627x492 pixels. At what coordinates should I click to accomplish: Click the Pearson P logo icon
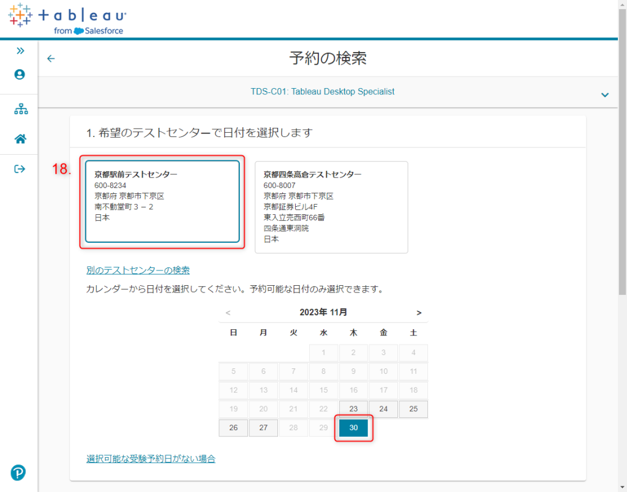[x=18, y=473]
